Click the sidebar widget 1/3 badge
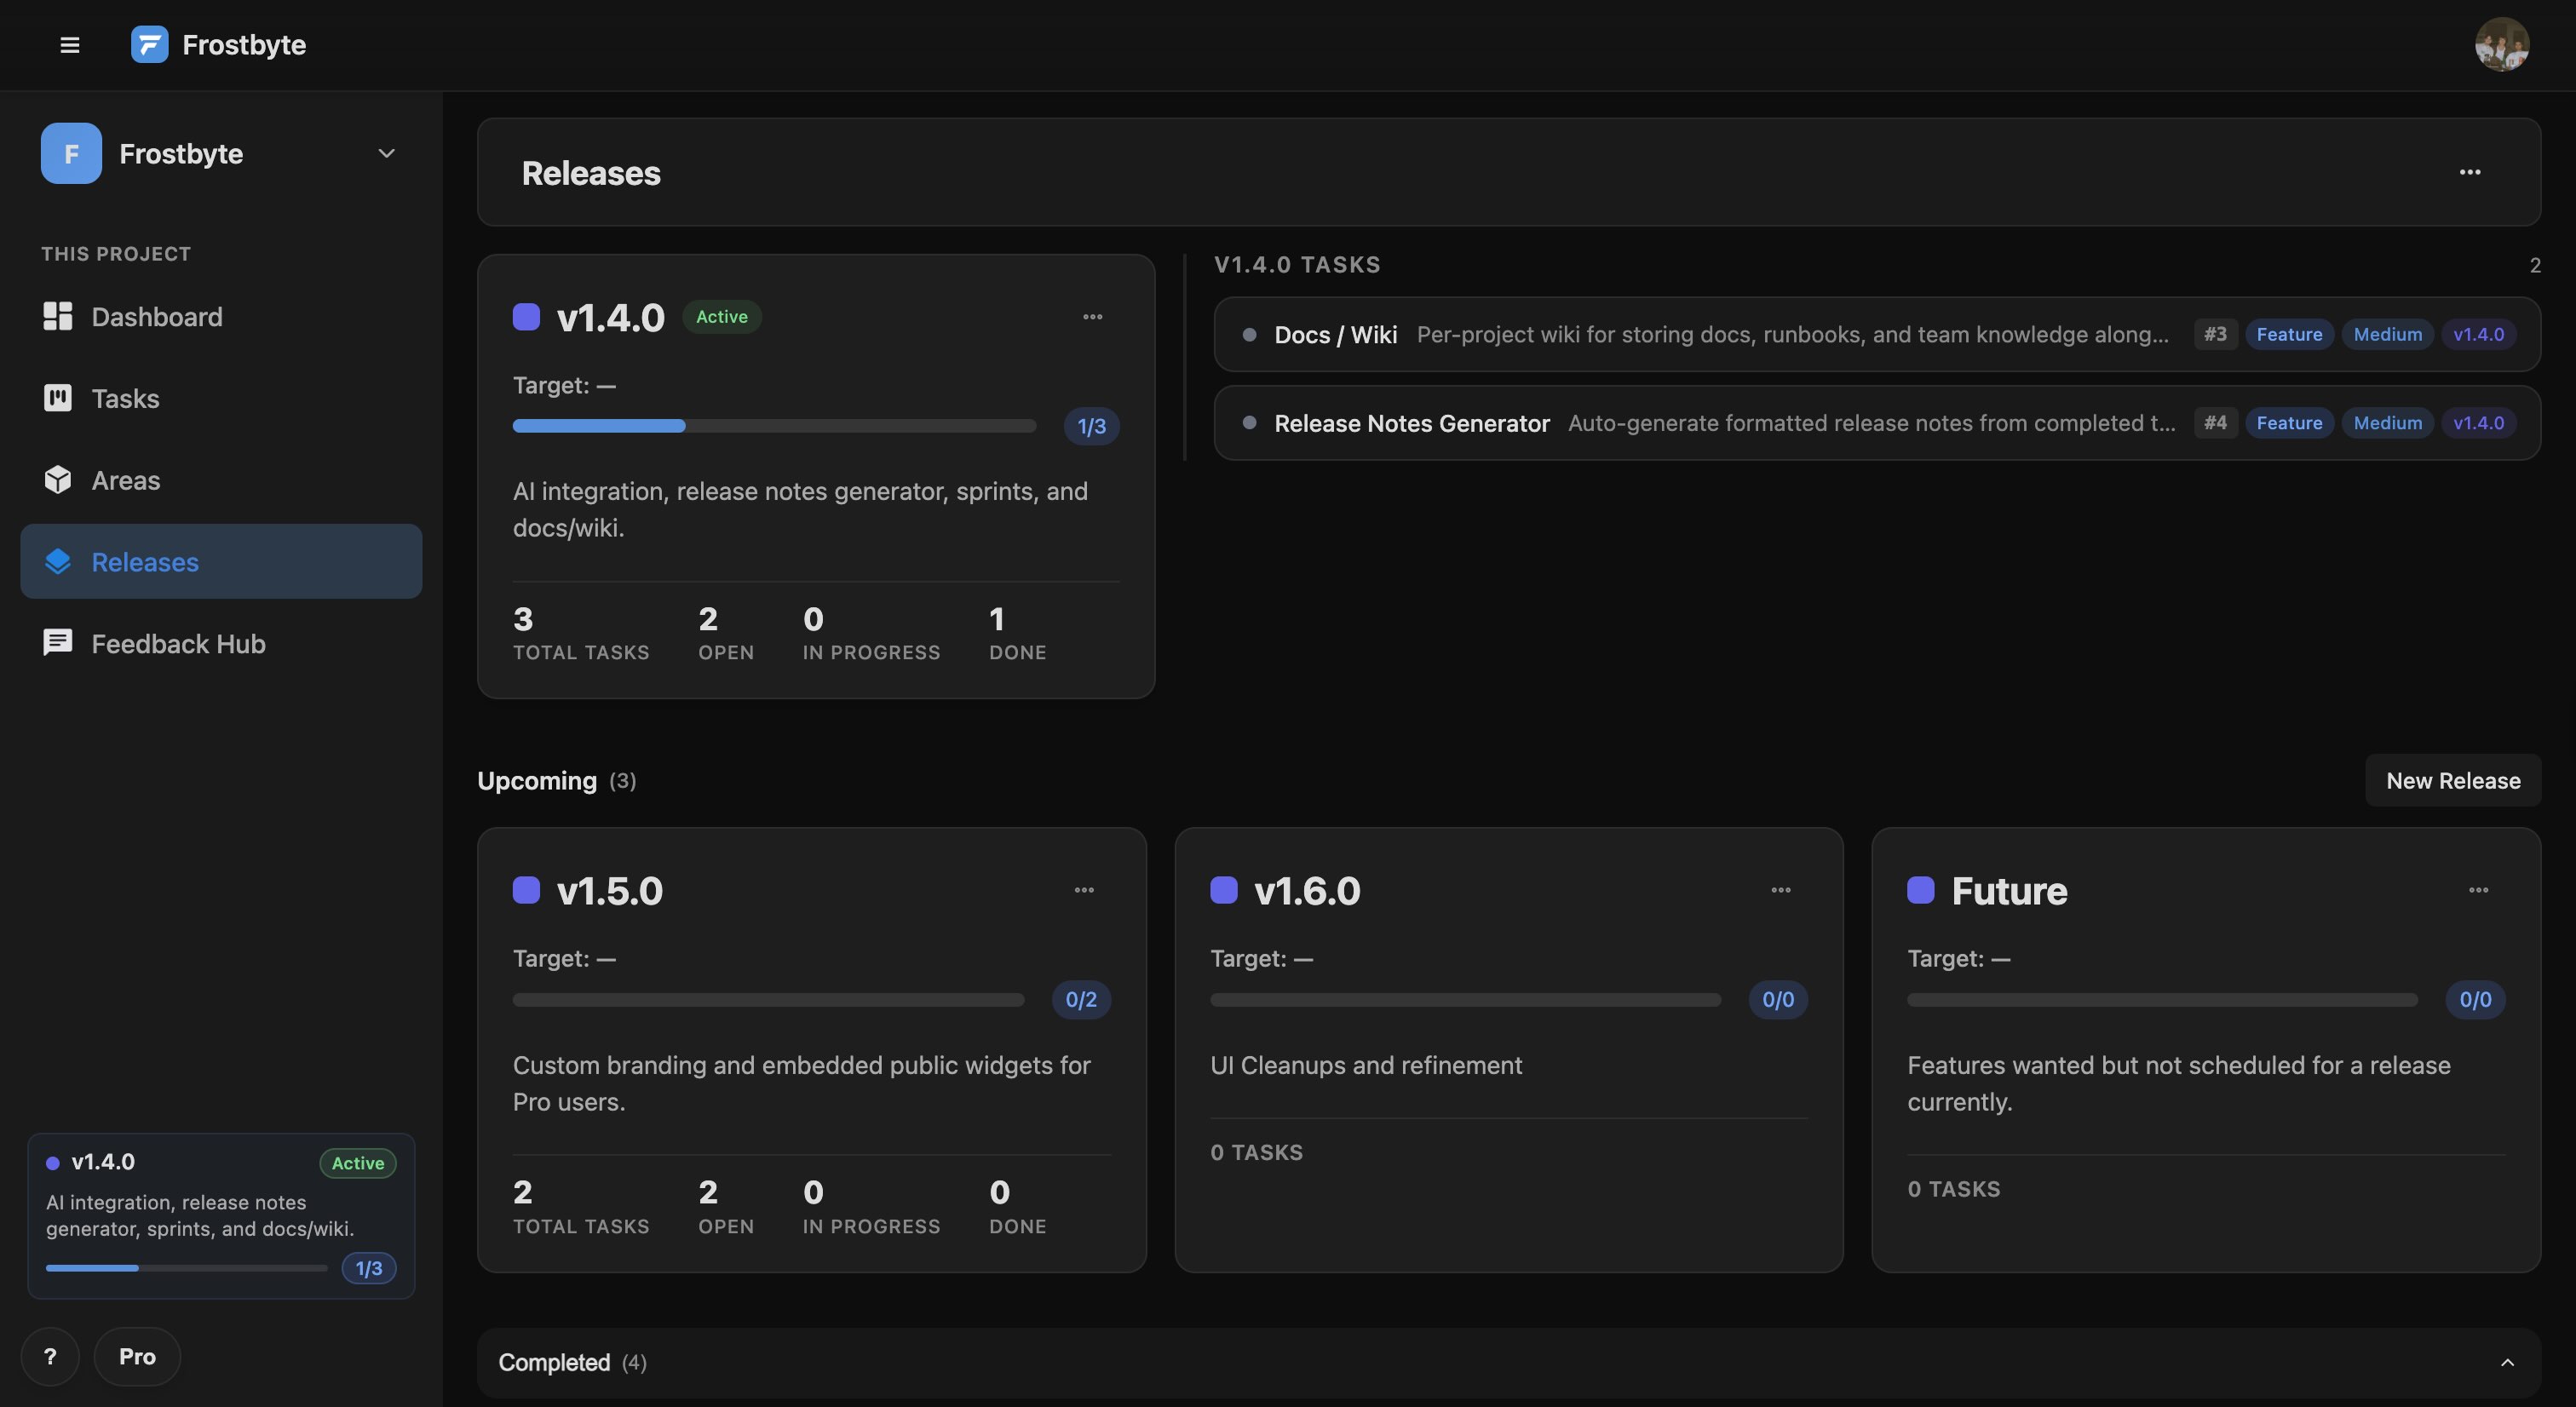Image resolution: width=2576 pixels, height=1407 pixels. 369,1268
